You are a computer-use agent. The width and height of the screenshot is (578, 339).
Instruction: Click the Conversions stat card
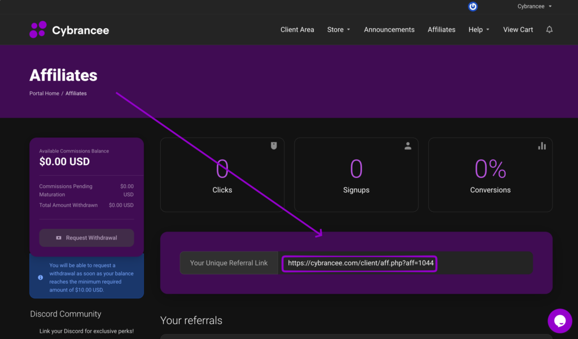pos(491,175)
